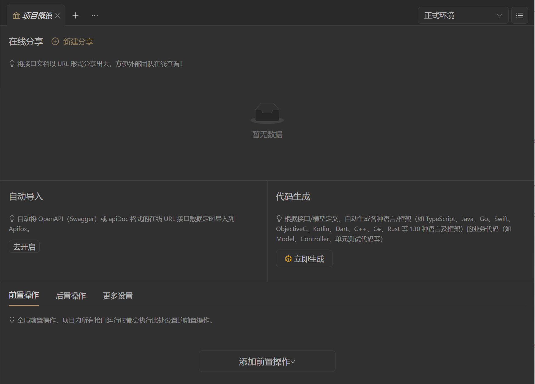Click 新建分享 to create a share

[72, 41]
